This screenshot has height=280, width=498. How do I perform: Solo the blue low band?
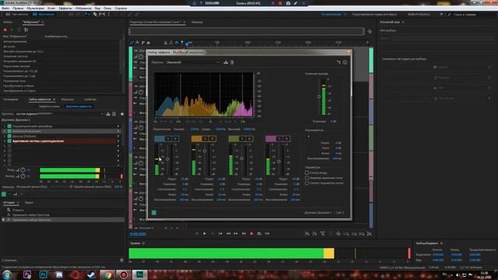168,138
